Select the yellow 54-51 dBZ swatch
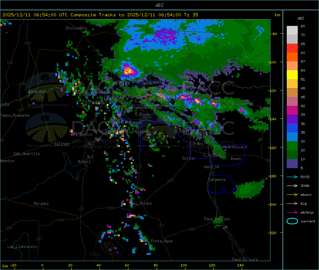The width and height of the screenshot is (319, 270). click(x=292, y=75)
